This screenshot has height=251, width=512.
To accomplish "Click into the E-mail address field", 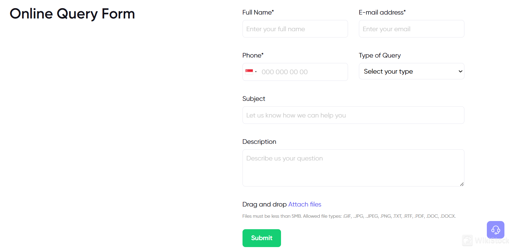I will pyautogui.click(x=411, y=29).
